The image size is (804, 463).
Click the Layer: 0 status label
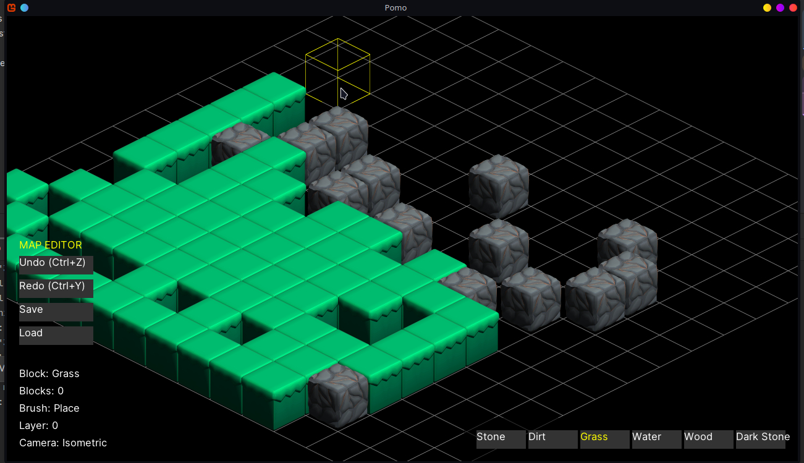click(x=38, y=426)
